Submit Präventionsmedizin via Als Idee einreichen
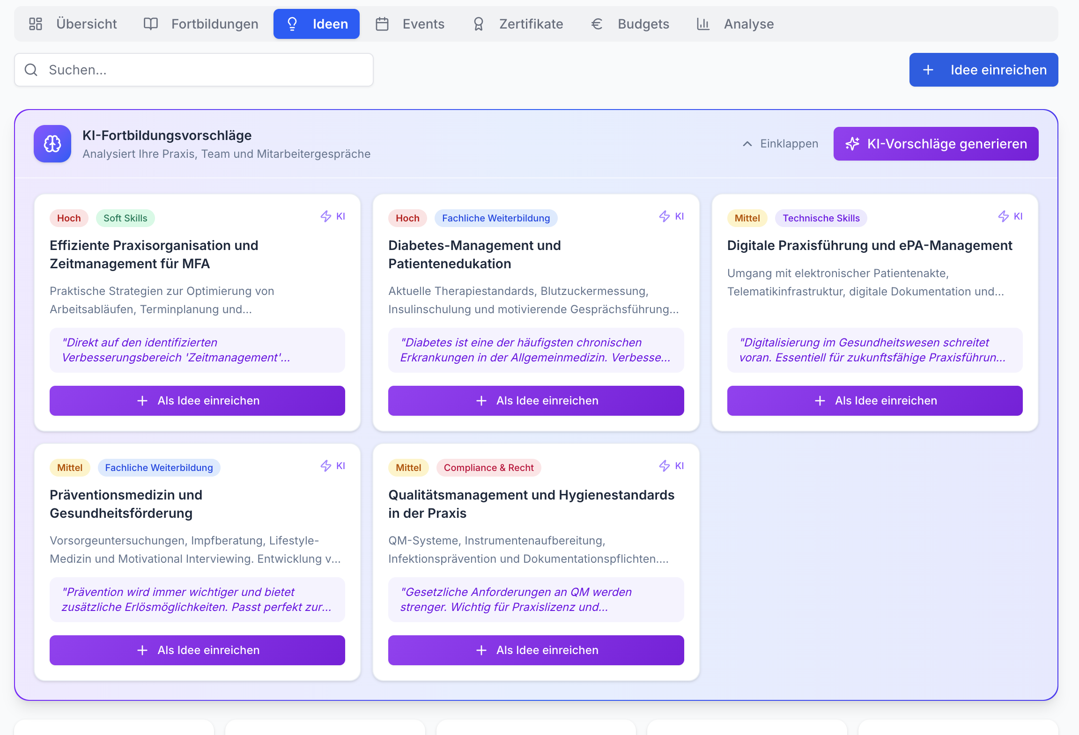The image size is (1079, 735). [197, 650]
